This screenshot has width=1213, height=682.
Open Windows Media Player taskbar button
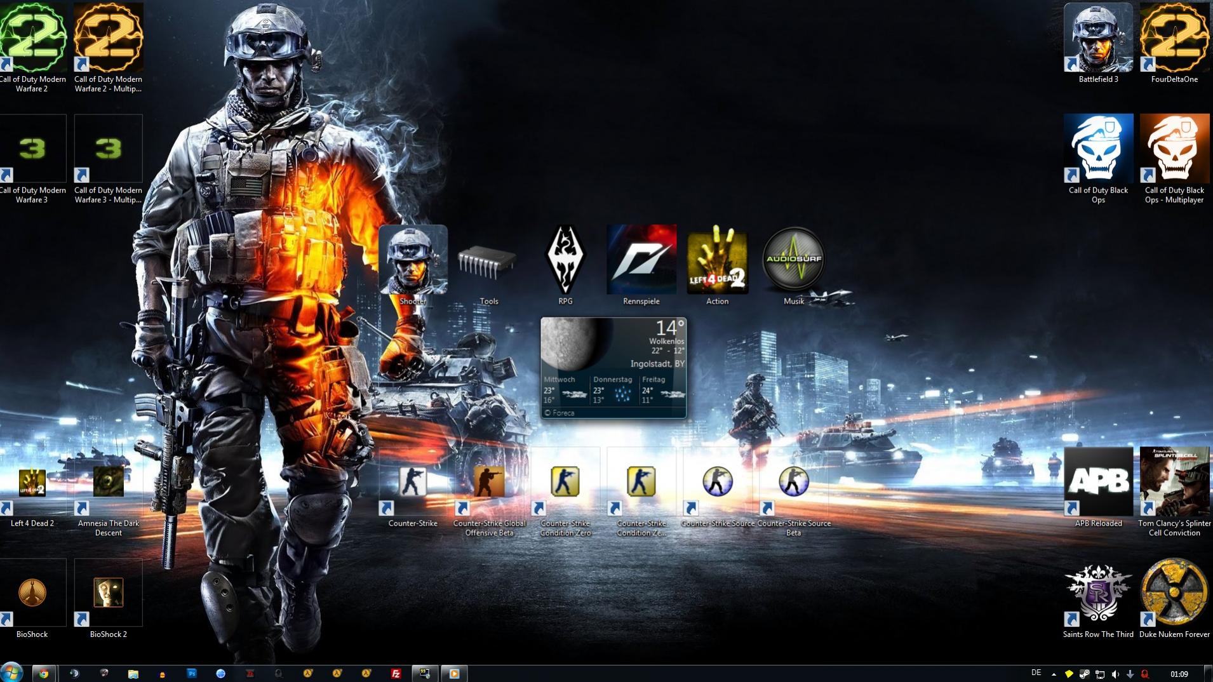[x=454, y=674]
